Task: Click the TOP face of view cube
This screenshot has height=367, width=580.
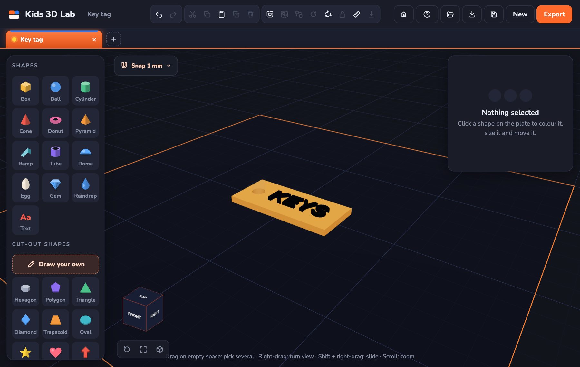Action: (x=143, y=296)
